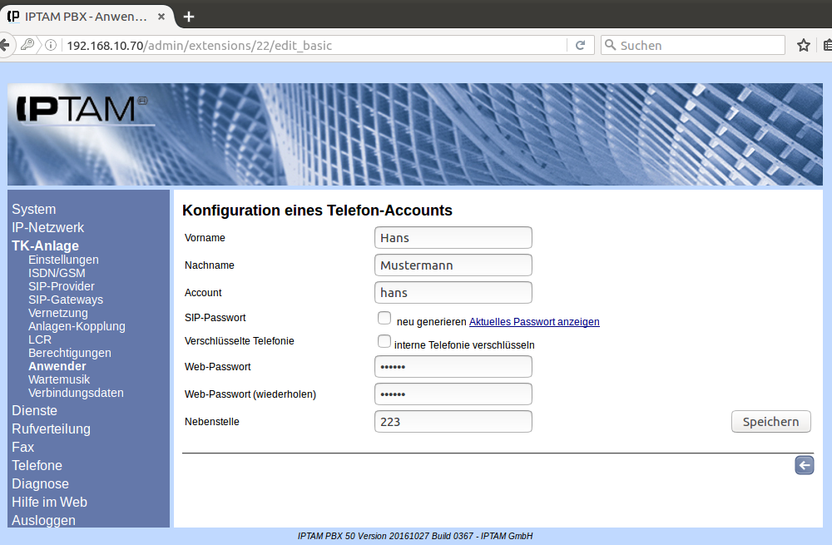Click the Nebenstelle input field

[x=453, y=422]
